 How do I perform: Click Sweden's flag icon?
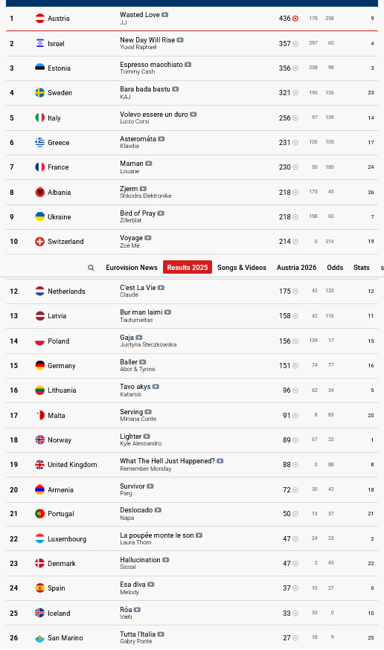39,93
